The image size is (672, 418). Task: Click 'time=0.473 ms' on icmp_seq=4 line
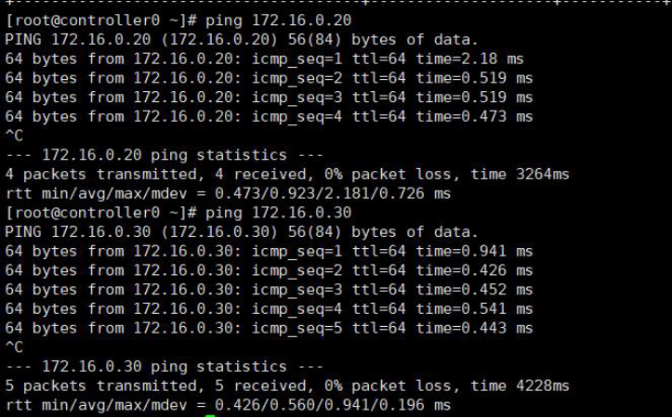click(x=474, y=116)
